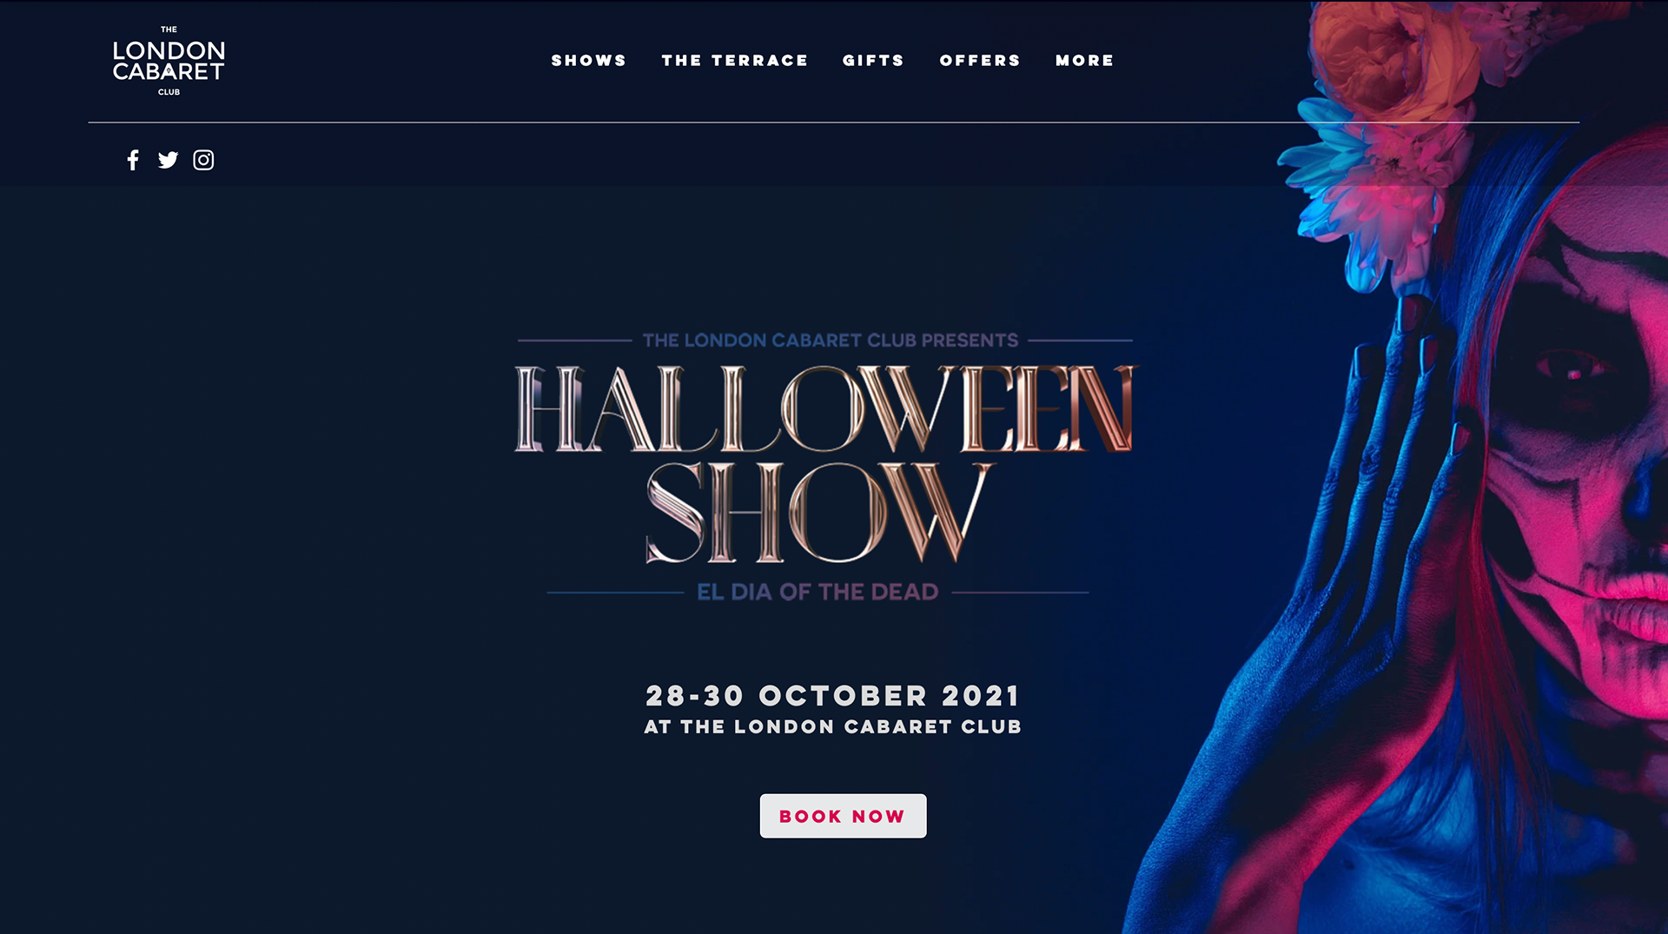
Task: Select The Terrace navigation item
Action: point(735,61)
